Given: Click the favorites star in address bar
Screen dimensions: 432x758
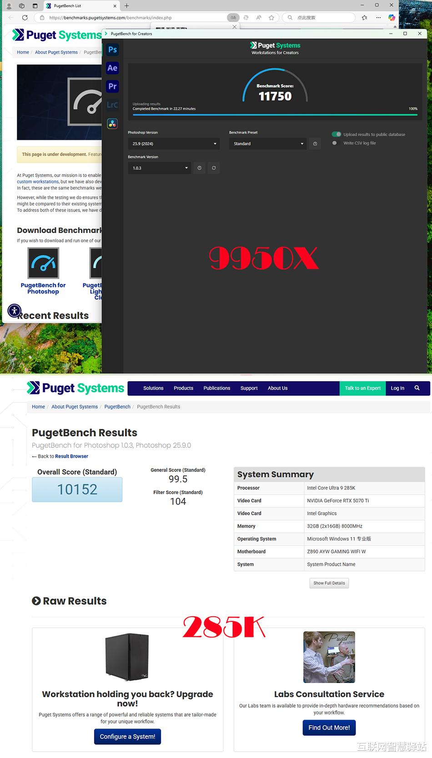Looking at the screenshot, I should tap(271, 18).
